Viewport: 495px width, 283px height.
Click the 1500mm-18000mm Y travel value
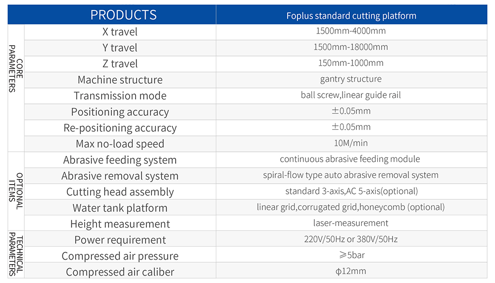(x=350, y=47)
